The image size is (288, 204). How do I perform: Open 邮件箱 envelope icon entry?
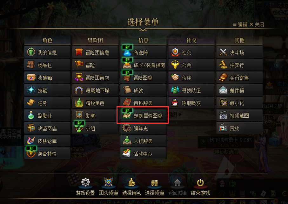click(x=223, y=90)
